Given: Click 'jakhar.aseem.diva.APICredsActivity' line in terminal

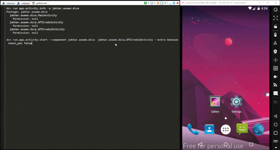Looking at the screenshot, I should click(36, 22).
